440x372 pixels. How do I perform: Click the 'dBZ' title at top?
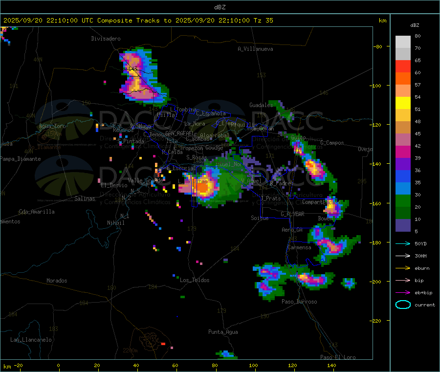point(220,7)
